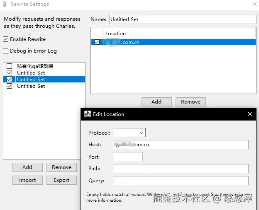Close the Edit Location dialog
The height and width of the screenshot is (210, 259).
(250, 114)
